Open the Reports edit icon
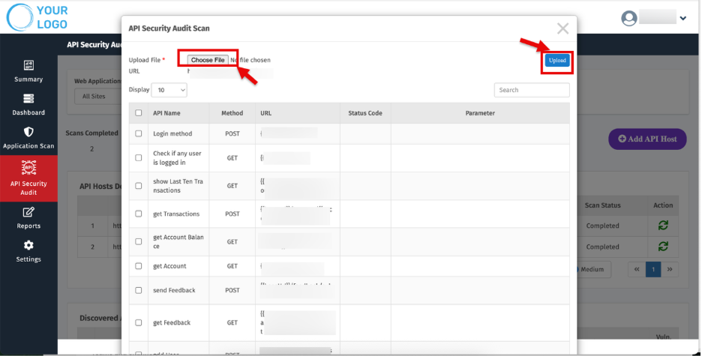Image resolution: width=702 pixels, height=356 pixels. [28, 212]
